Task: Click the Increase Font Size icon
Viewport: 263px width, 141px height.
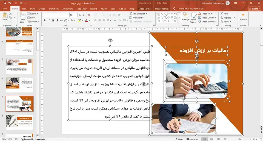Action: pyautogui.click(x=80, y=15)
